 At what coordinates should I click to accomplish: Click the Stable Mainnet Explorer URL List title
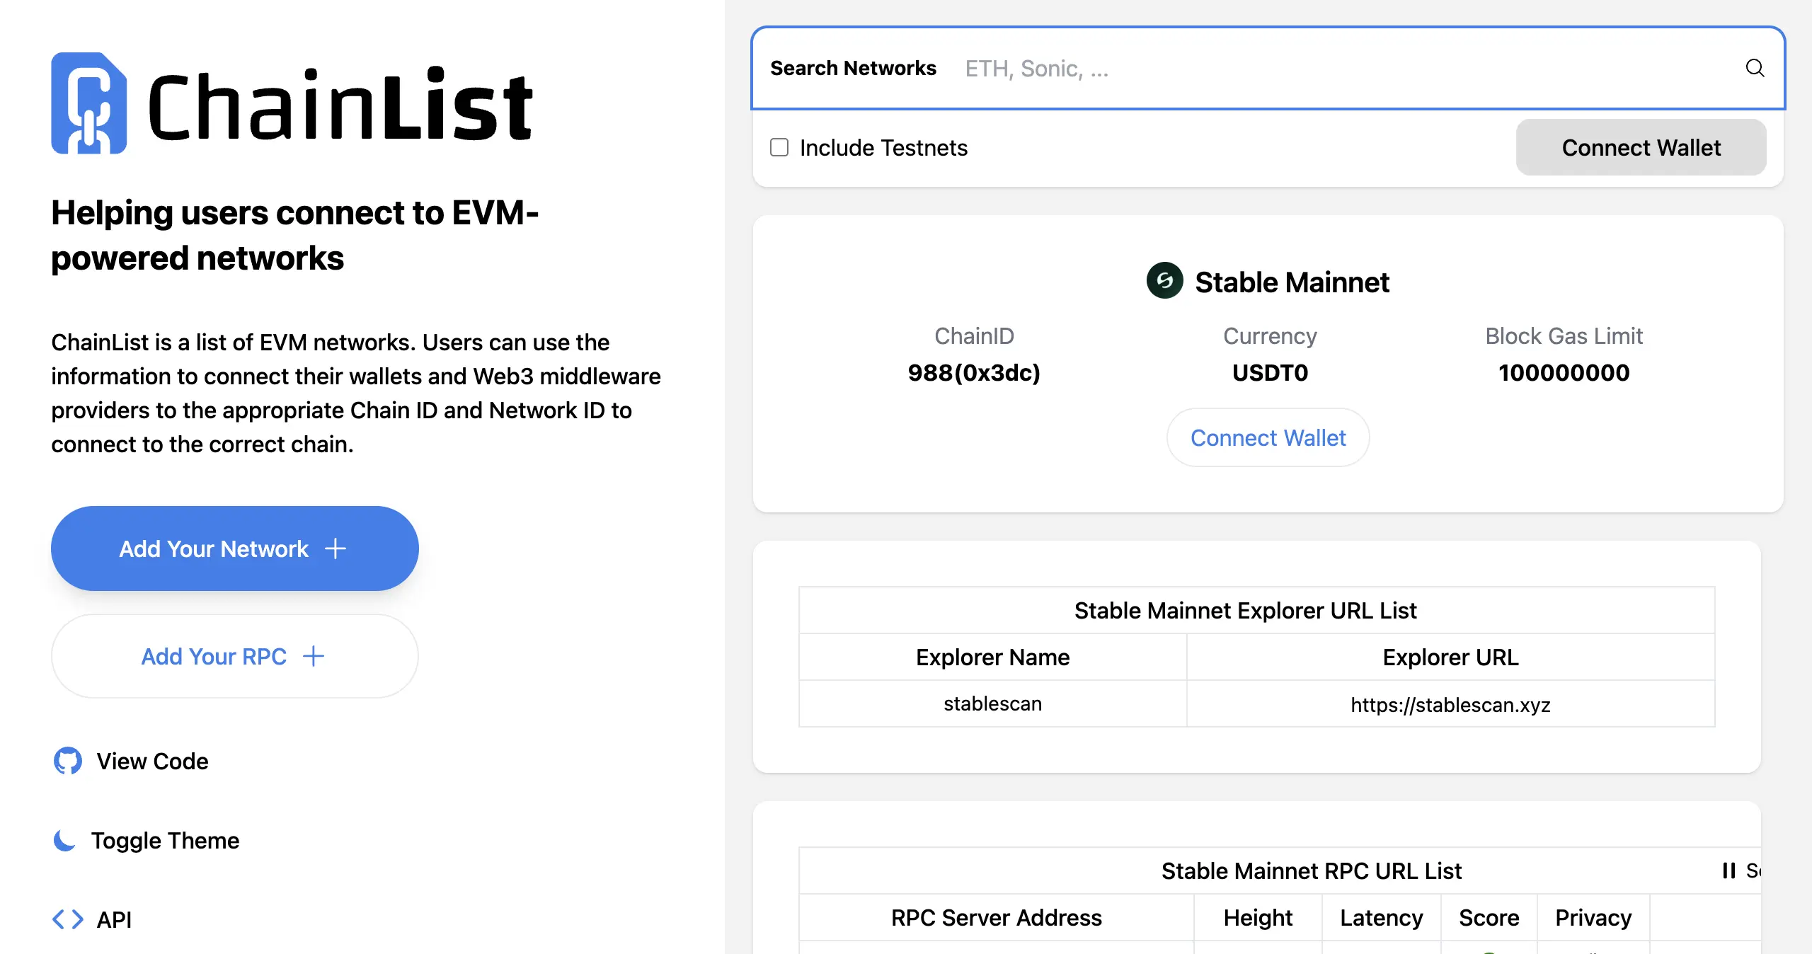click(1245, 610)
